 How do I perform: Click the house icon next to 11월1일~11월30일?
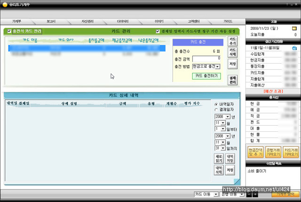point(294,48)
